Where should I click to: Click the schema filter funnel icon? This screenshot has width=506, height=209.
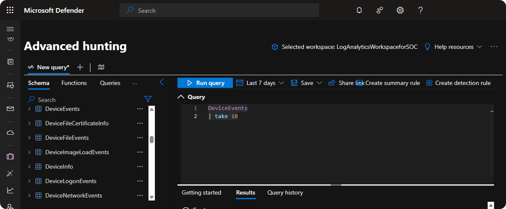click(148, 99)
